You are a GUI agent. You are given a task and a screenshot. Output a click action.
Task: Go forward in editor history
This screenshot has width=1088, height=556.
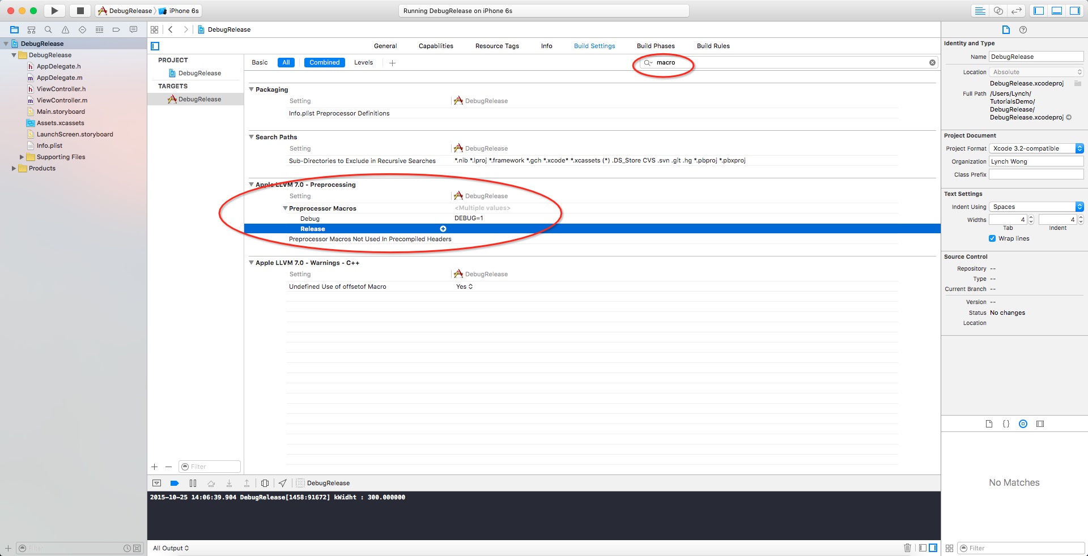point(185,29)
